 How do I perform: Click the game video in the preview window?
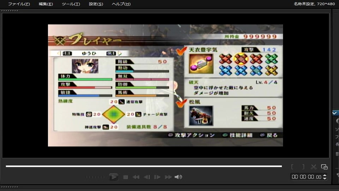[165, 85]
